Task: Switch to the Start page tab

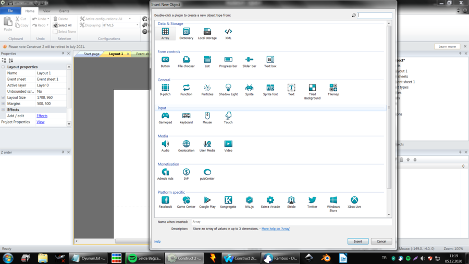Action: (91, 54)
